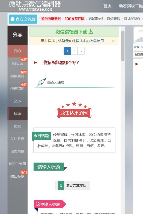Select the 关注分割 category in sidebar
Viewport: 143px width, 214px height.
[x=18, y=139]
